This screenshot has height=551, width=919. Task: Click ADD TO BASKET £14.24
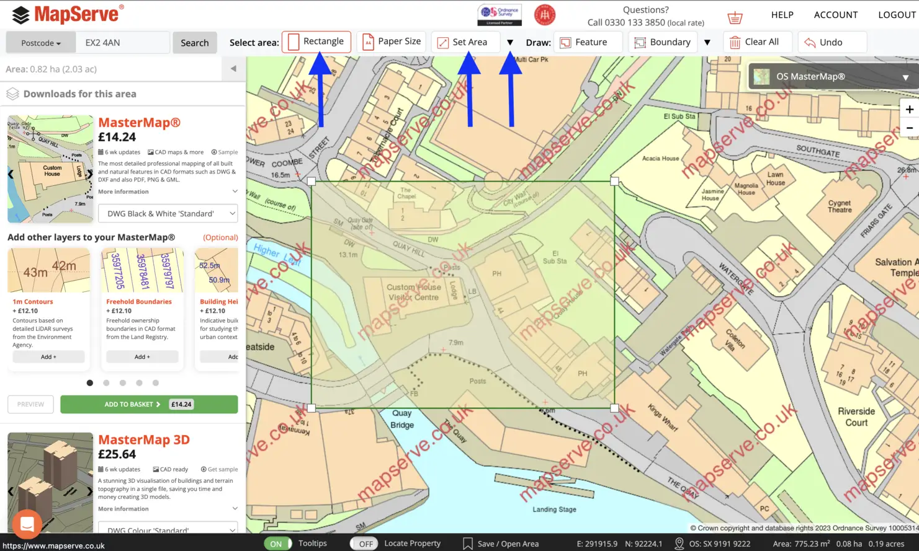[x=149, y=404]
